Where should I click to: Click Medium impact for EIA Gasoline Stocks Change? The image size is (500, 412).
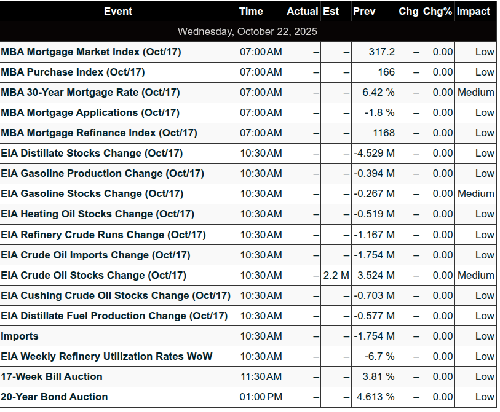475,194
